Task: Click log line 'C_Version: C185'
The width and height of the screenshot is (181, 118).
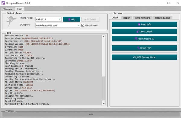Action: point(14,47)
